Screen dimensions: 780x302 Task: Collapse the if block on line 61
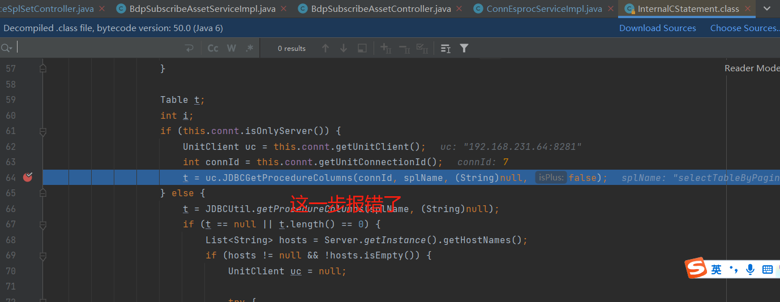(x=43, y=131)
